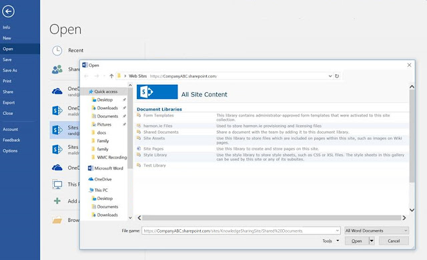
Task: Open Feedback in the sidebar
Action: 11,140
